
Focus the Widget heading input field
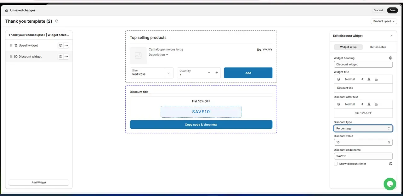363,64
